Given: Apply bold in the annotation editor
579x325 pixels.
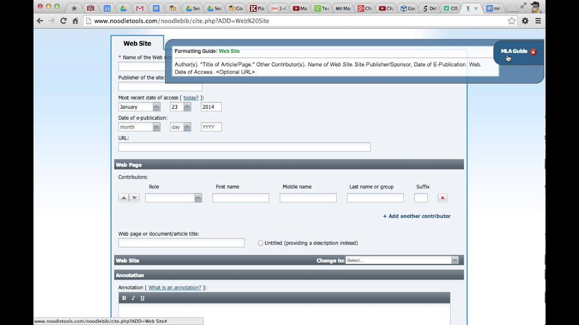Looking at the screenshot, I should tap(124, 298).
